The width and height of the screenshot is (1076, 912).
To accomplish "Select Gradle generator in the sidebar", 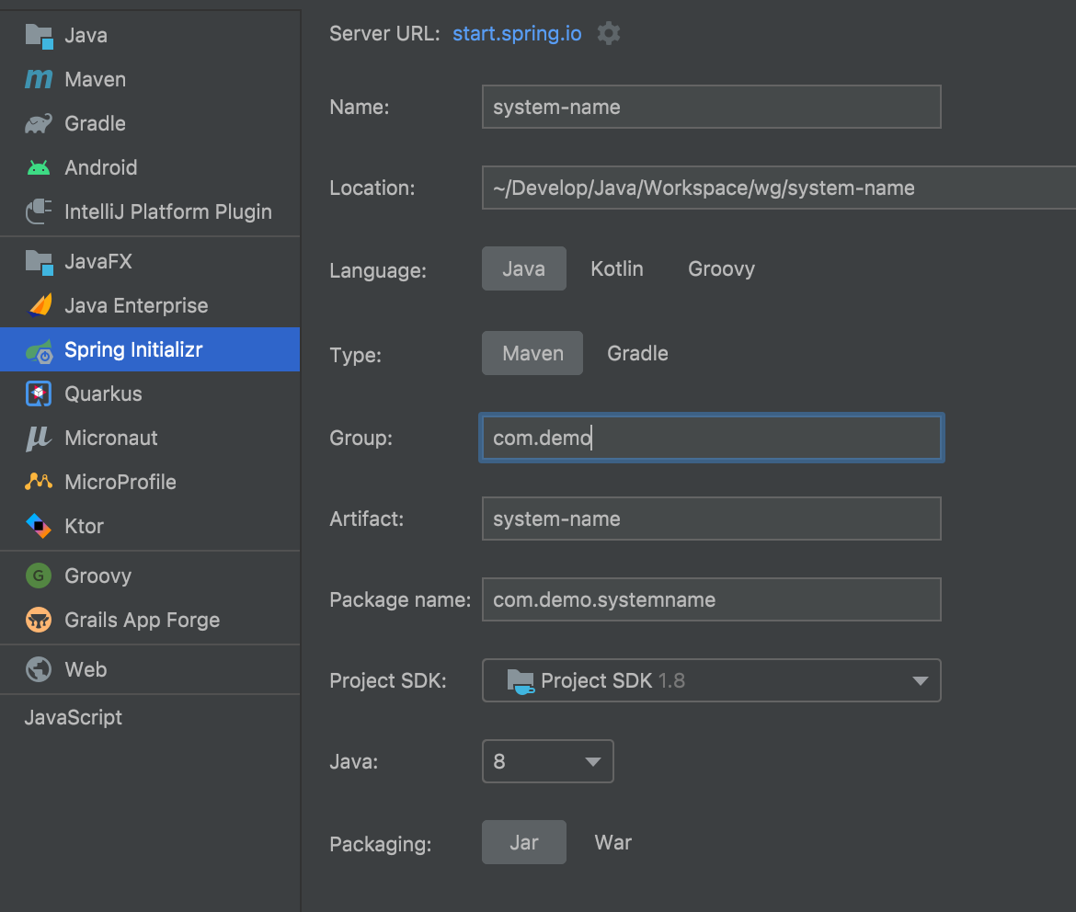I will point(150,123).
